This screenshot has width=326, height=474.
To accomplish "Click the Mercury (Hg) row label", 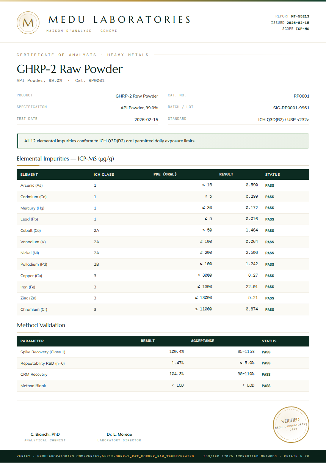I will coord(32,208).
